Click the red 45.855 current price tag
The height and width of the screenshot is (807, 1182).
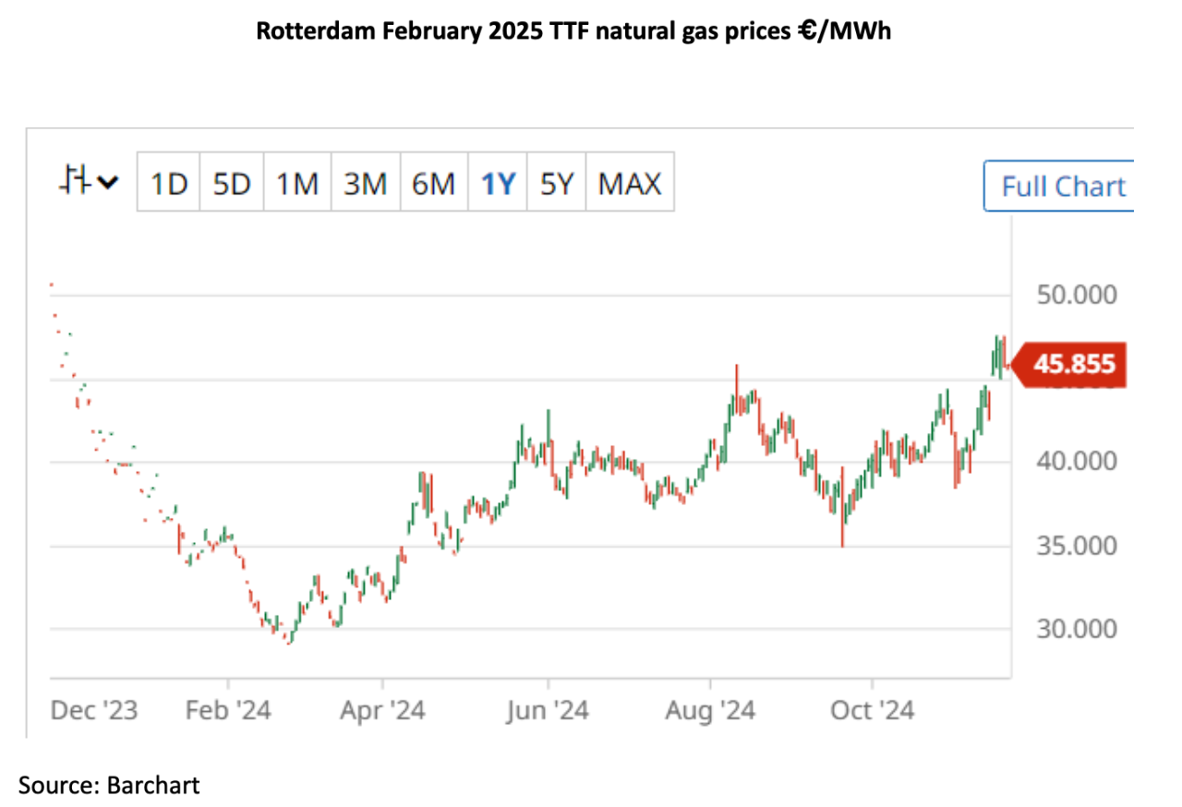pyautogui.click(x=1073, y=364)
